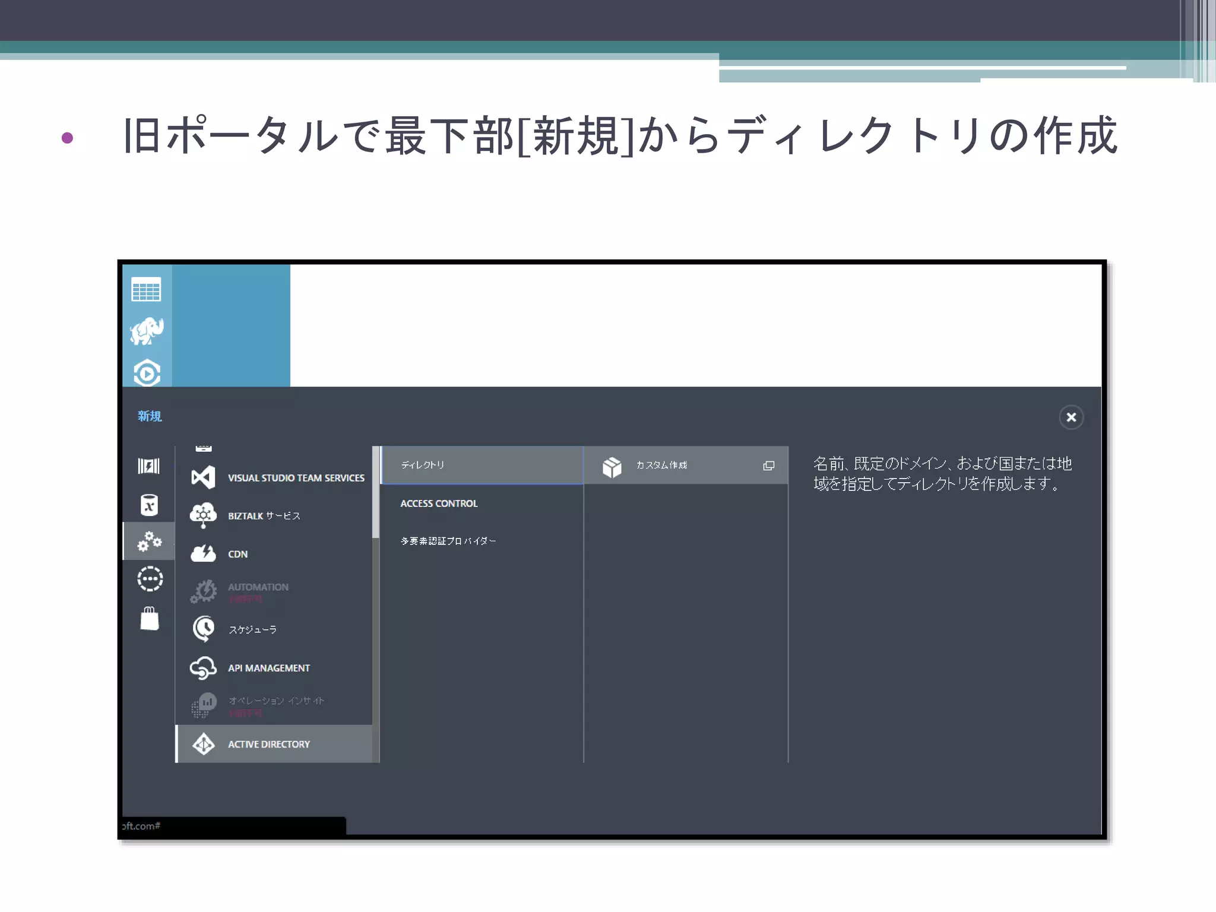Click the オペレーション インサイト entry text
1216x912 pixels.
[x=276, y=701]
